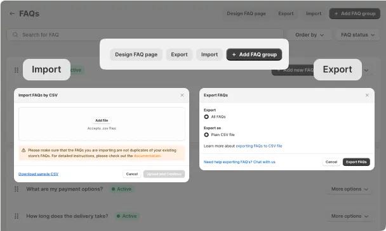Click Active badge on payment options row
The width and height of the screenshot is (386, 231).
point(122,189)
